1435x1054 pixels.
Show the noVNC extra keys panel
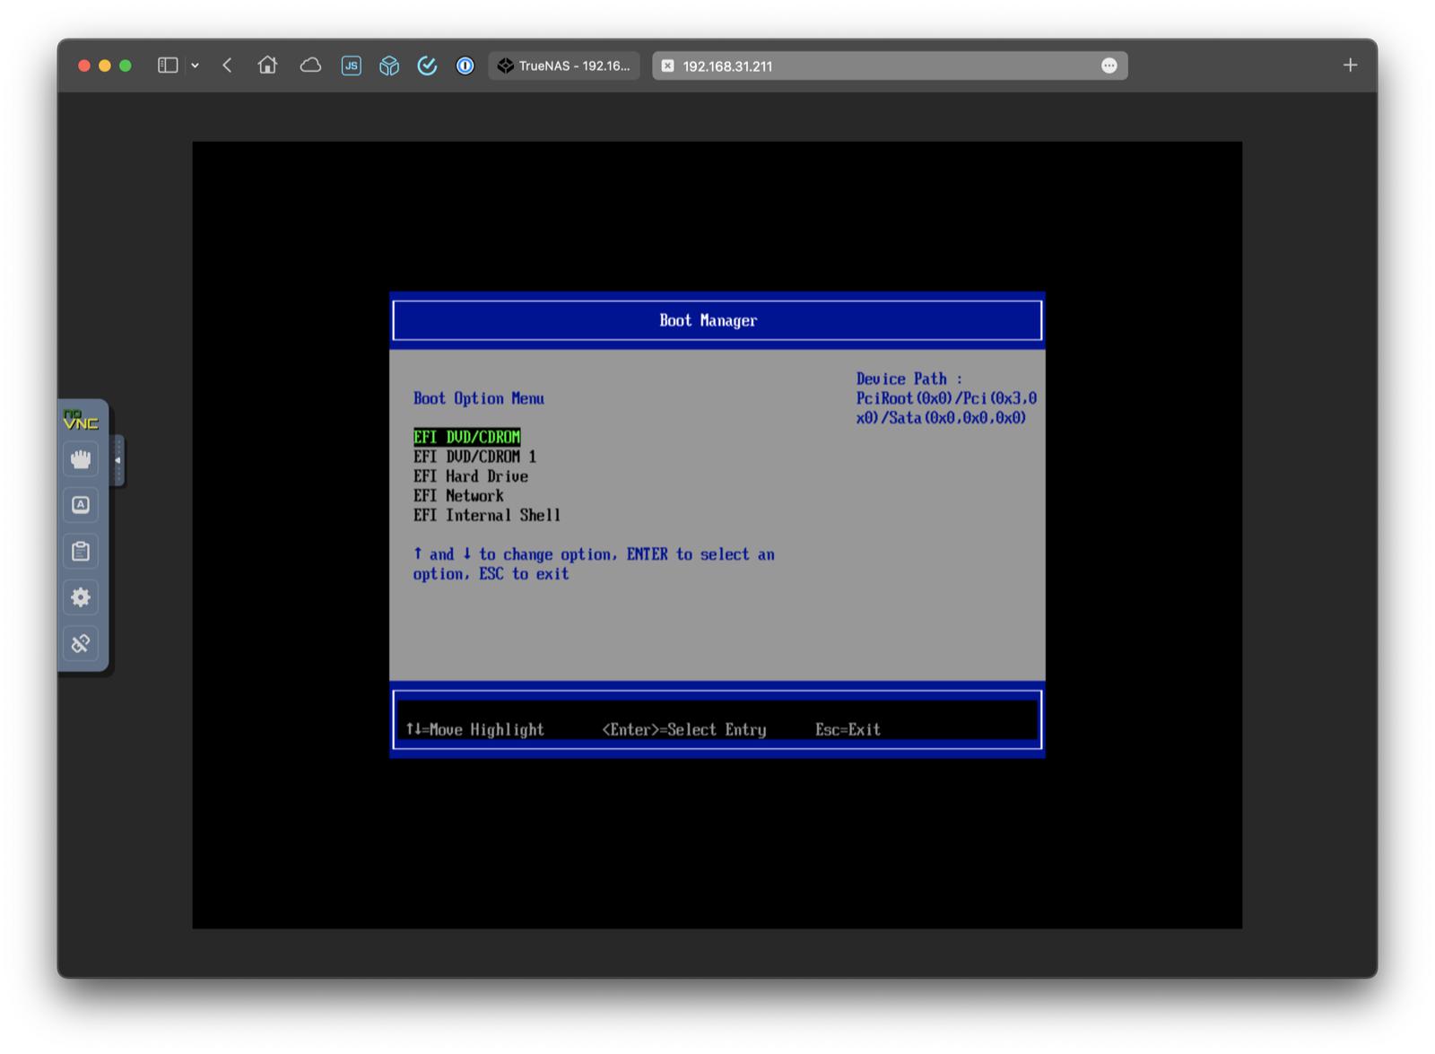pos(81,505)
